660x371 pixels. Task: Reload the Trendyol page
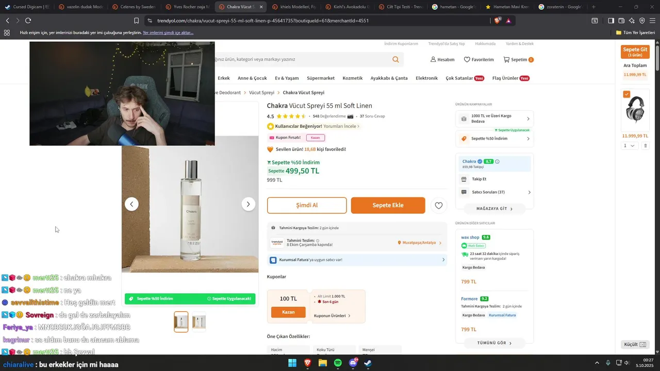tap(28, 21)
